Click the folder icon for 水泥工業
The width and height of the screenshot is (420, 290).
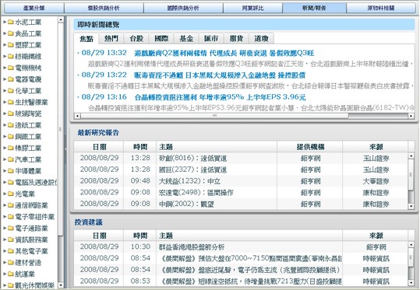[x=11, y=22]
